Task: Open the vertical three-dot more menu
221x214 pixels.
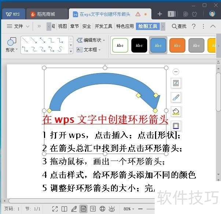Action: (x=203, y=26)
